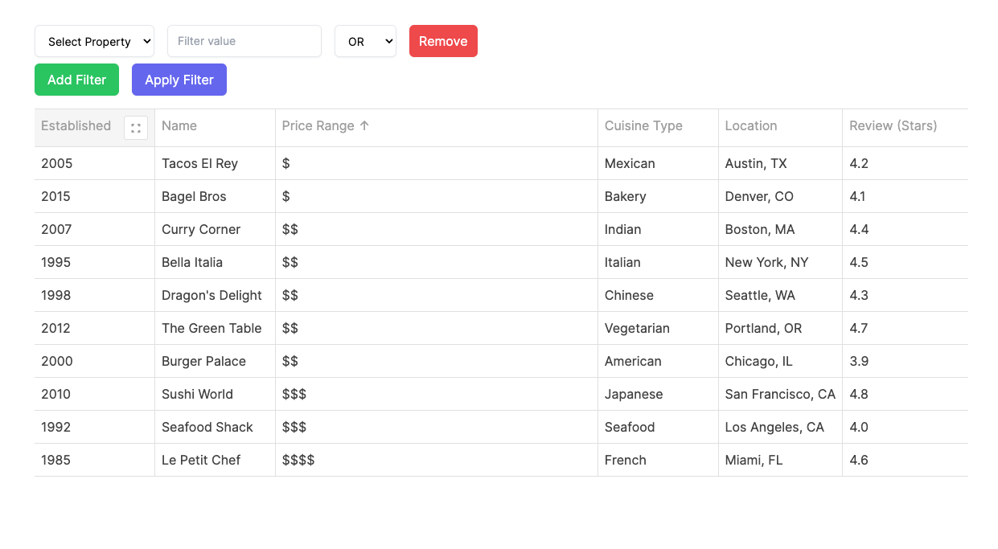Screen dimensions: 998x549
Task: Click the Remove filter button
Action: 443,41
